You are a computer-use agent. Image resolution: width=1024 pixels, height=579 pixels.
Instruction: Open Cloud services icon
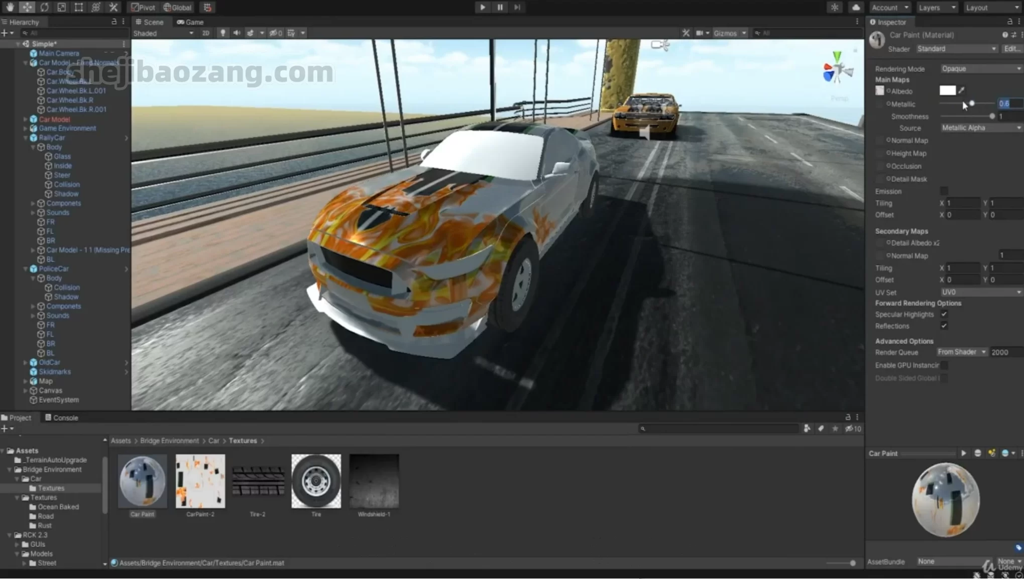tap(856, 7)
